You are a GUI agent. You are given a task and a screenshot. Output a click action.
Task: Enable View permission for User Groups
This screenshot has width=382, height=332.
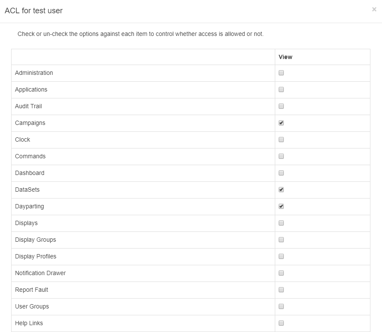pos(281,306)
